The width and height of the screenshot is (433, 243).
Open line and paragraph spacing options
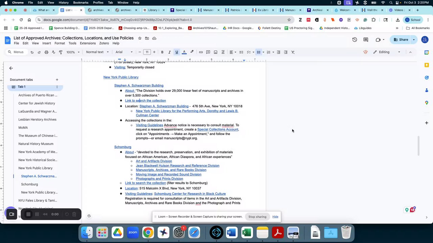[x=241, y=52]
